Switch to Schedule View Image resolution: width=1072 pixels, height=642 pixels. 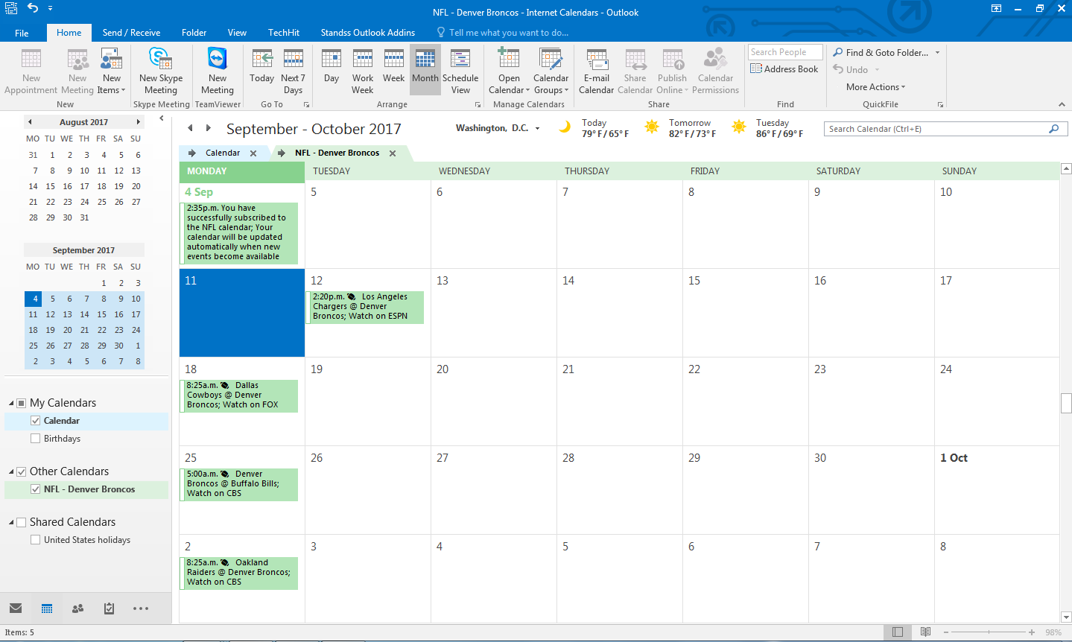click(460, 71)
